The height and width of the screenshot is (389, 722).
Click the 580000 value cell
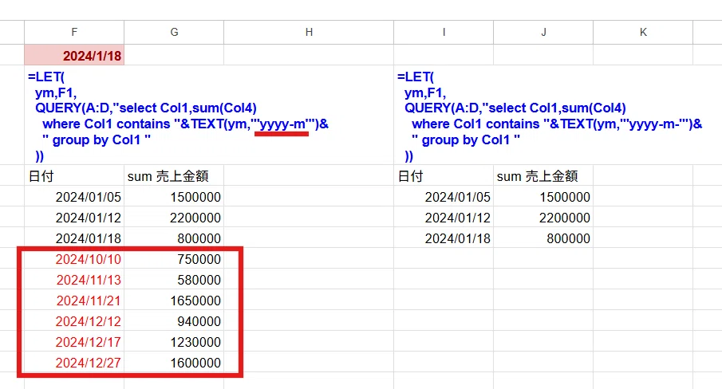click(x=174, y=280)
